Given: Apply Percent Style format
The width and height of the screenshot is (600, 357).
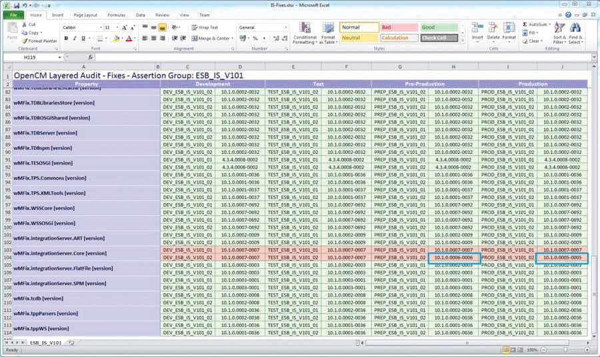Looking at the screenshot, I should coord(255,38).
